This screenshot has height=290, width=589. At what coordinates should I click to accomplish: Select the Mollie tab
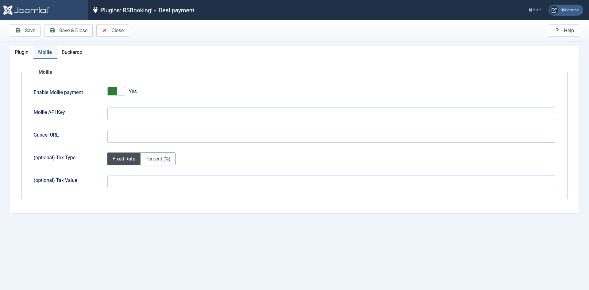coord(45,52)
